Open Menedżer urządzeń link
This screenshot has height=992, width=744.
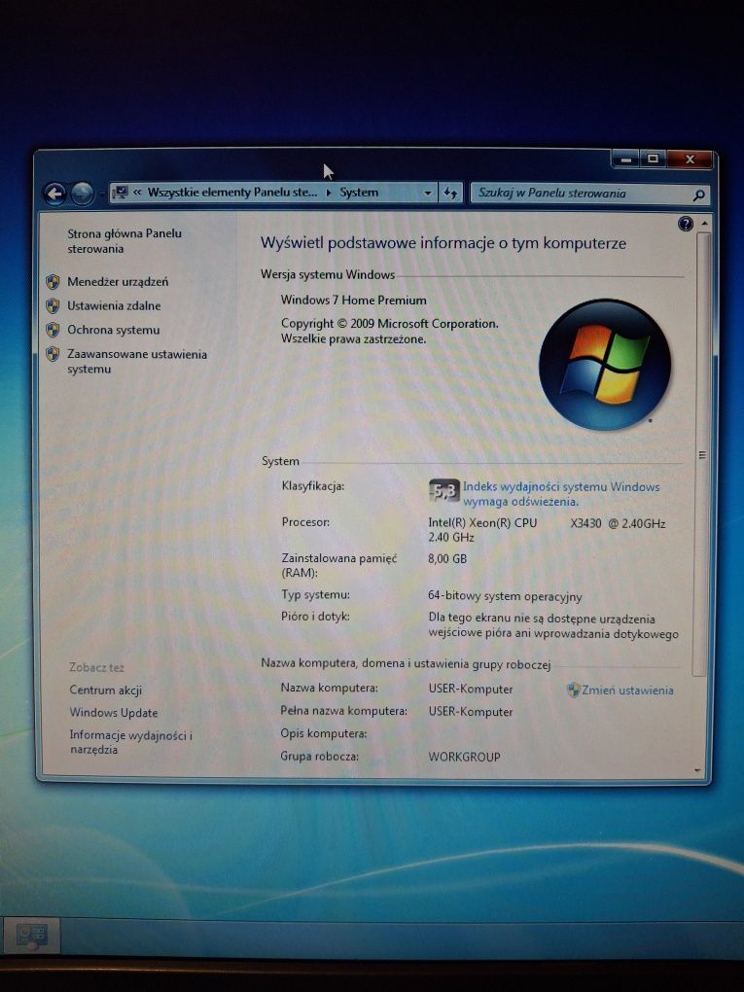click(x=118, y=281)
